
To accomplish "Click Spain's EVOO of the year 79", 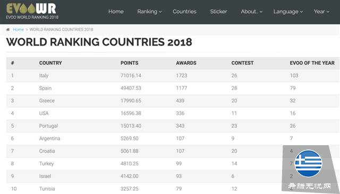I will pyautogui.click(x=293, y=88).
